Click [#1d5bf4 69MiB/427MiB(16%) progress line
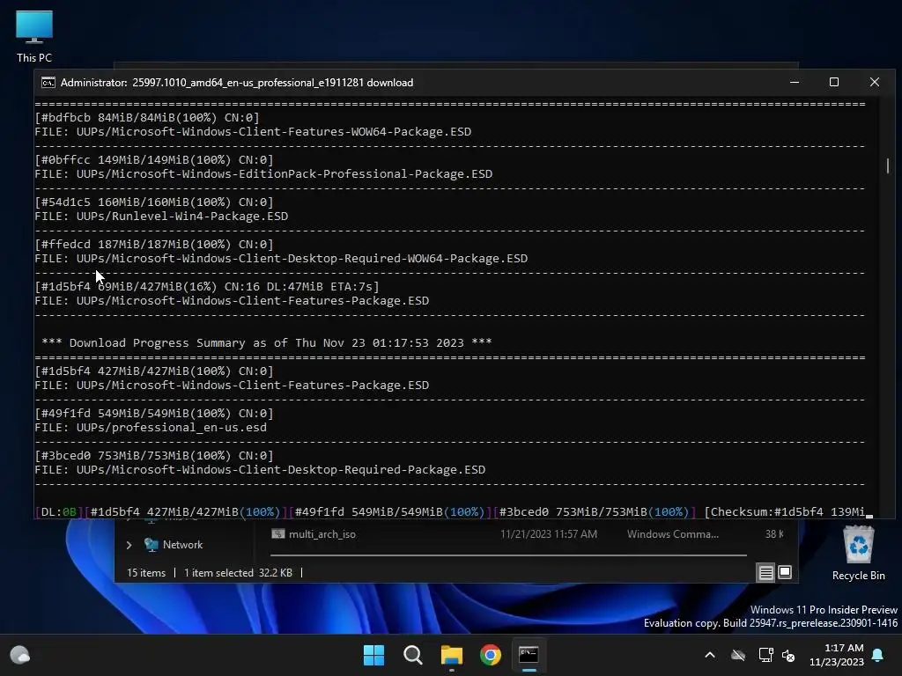This screenshot has width=902, height=676. (x=207, y=287)
